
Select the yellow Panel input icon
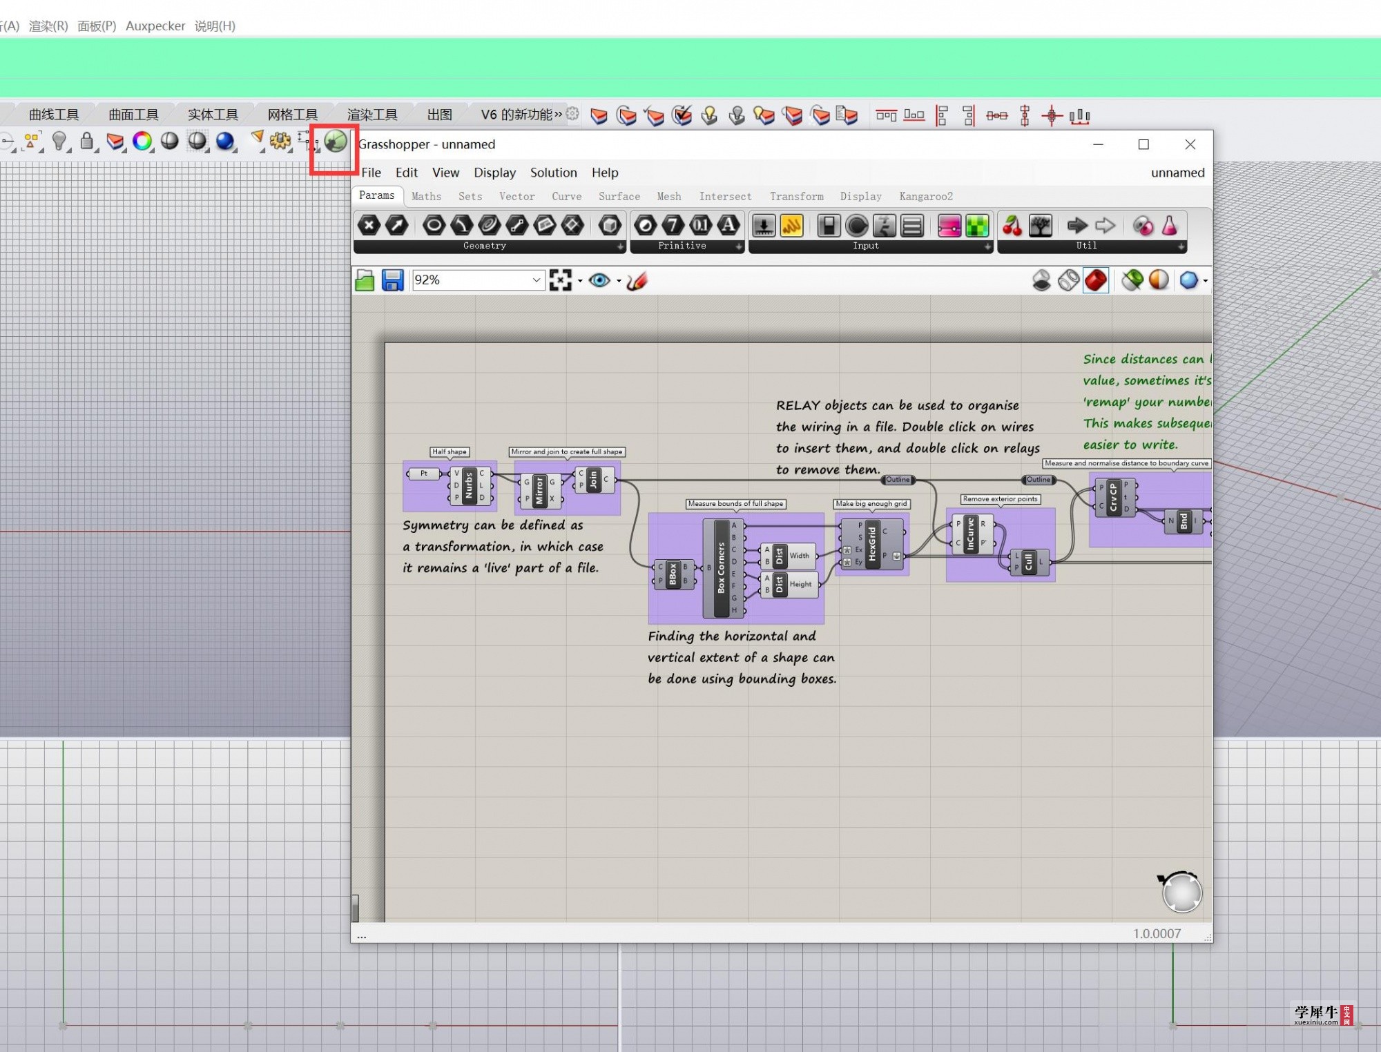(791, 226)
